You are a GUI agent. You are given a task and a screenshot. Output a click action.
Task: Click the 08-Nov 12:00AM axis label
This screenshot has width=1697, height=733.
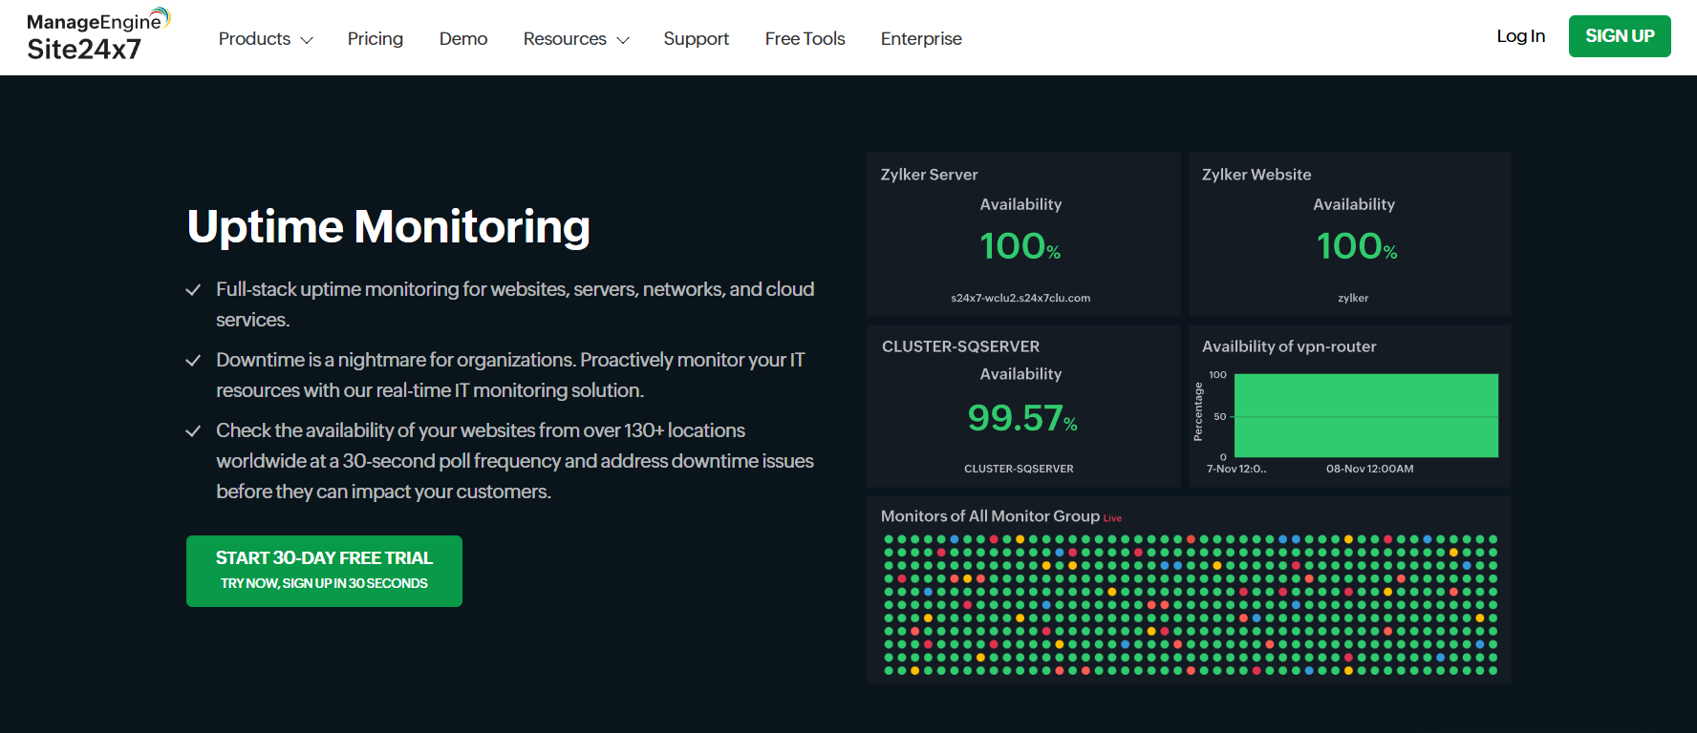(1369, 469)
